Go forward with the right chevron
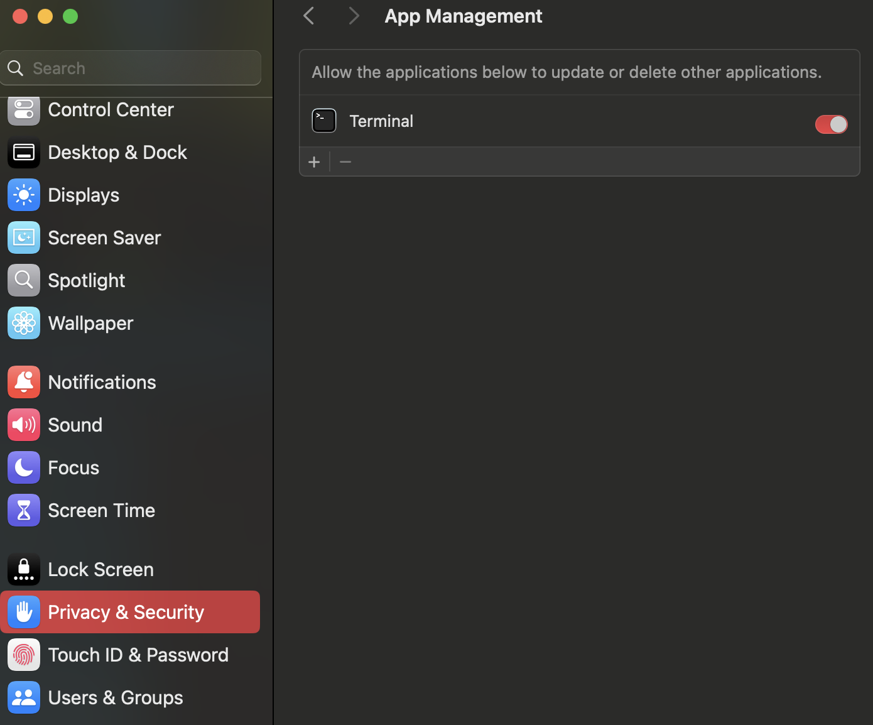This screenshot has width=873, height=725. tap(354, 16)
